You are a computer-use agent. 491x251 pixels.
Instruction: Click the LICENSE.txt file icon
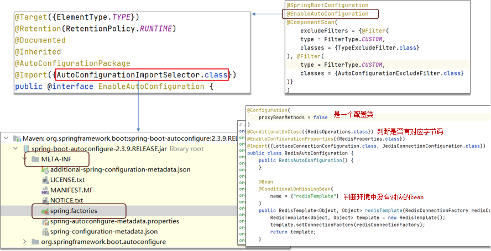pyautogui.click(x=45, y=180)
